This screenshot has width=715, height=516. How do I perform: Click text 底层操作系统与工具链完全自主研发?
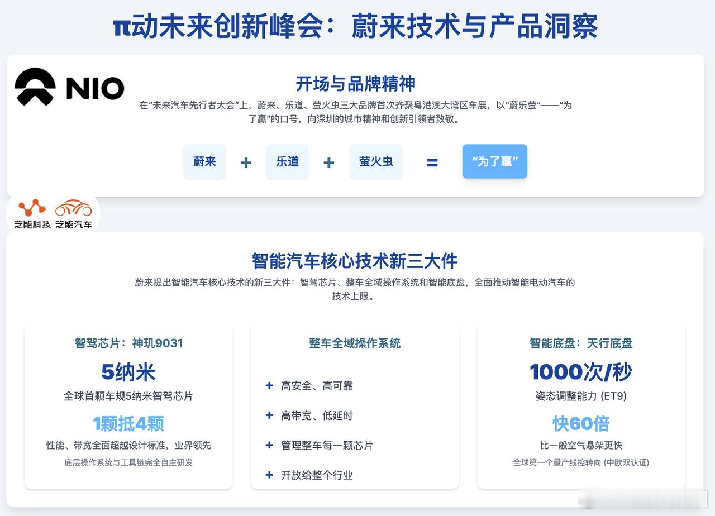click(x=128, y=462)
